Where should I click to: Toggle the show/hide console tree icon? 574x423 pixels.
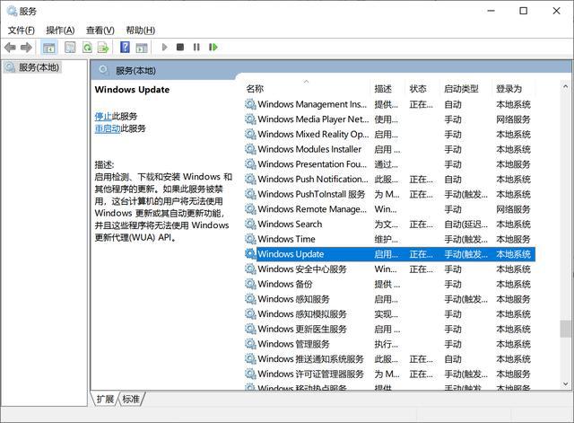(x=48, y=47)
